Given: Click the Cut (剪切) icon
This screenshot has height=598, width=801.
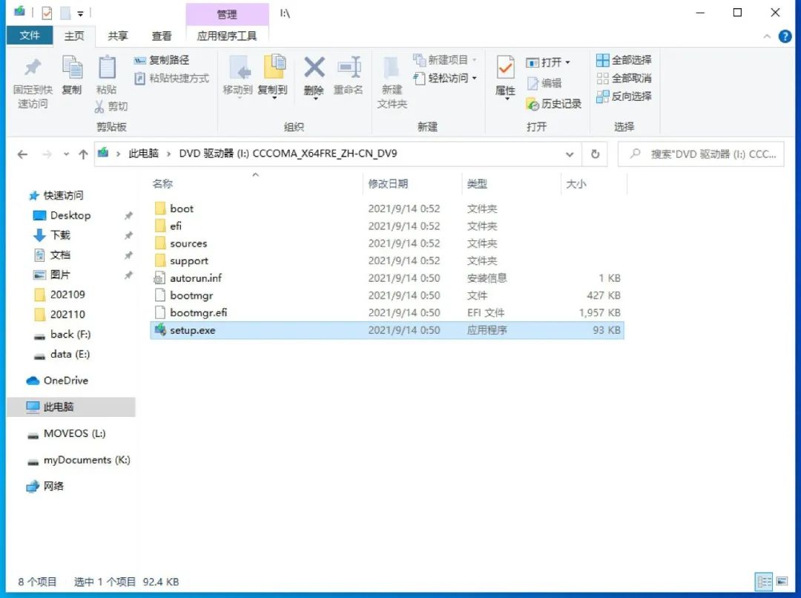Looking at the screenshot, I should pyautogui.click(x=116, y=104).
